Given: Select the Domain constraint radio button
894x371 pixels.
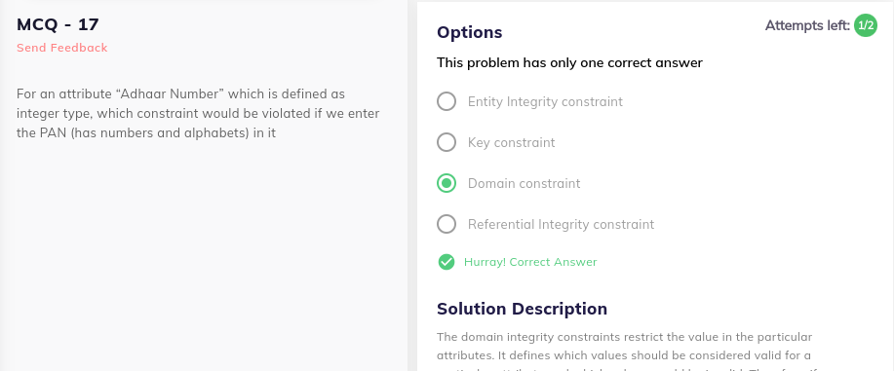Looking at the screenshot, I should 447,183.
